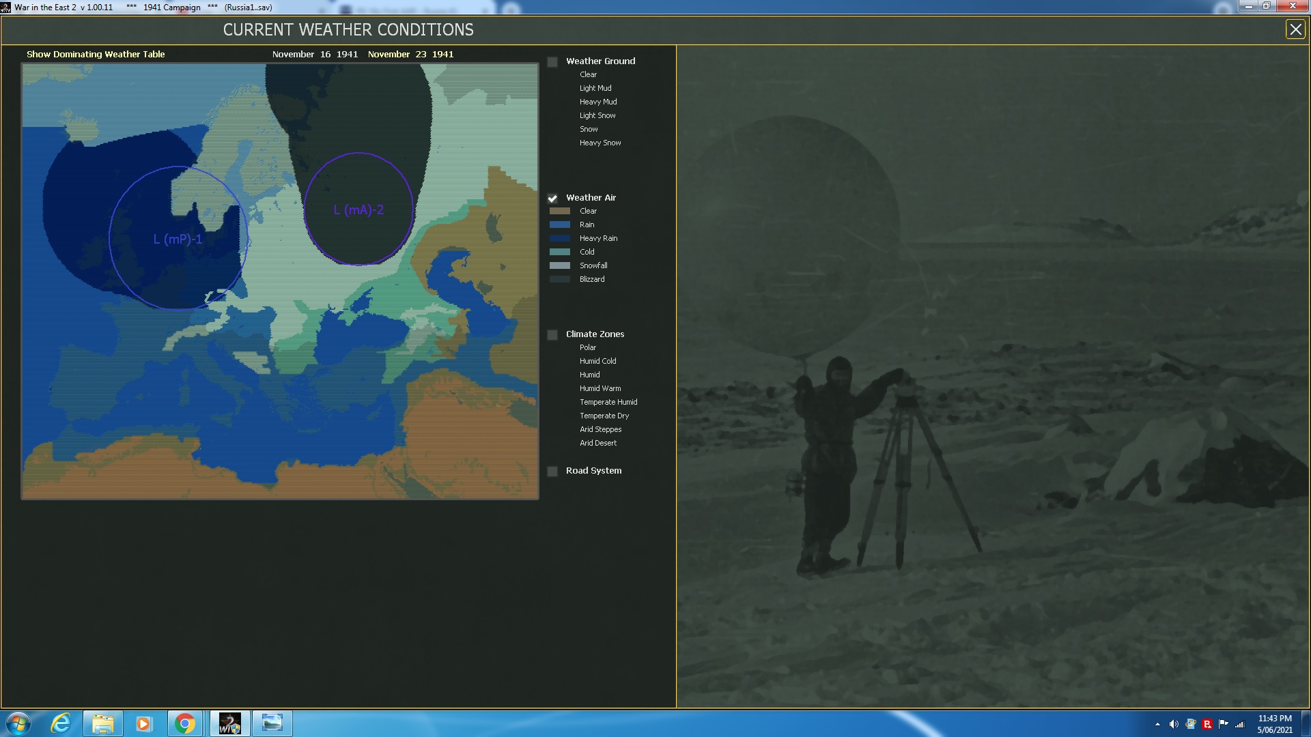Viewport: 1311px width, 737px height.
Task: Click the L (mA)-2 pressure system label
Action: point(358,210)
